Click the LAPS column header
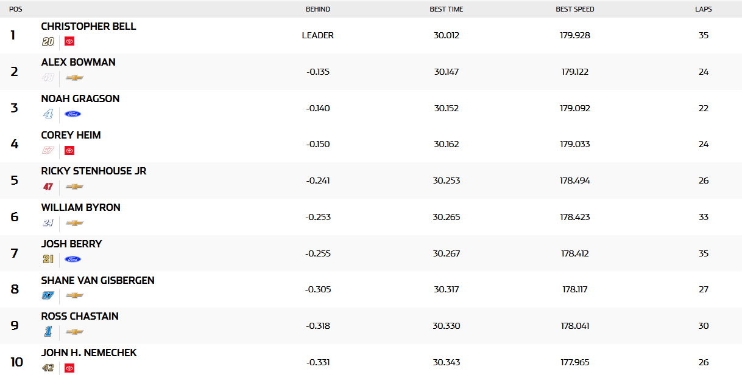Image resolution: width=742 pixels, height=375 pixels. coord(703,9)
